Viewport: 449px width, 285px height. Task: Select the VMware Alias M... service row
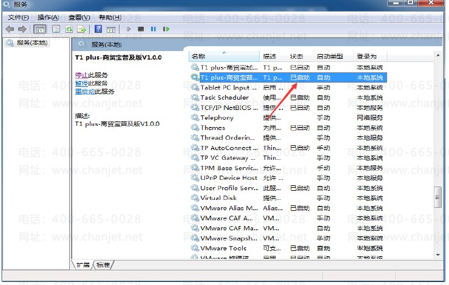tap(288, 208)
